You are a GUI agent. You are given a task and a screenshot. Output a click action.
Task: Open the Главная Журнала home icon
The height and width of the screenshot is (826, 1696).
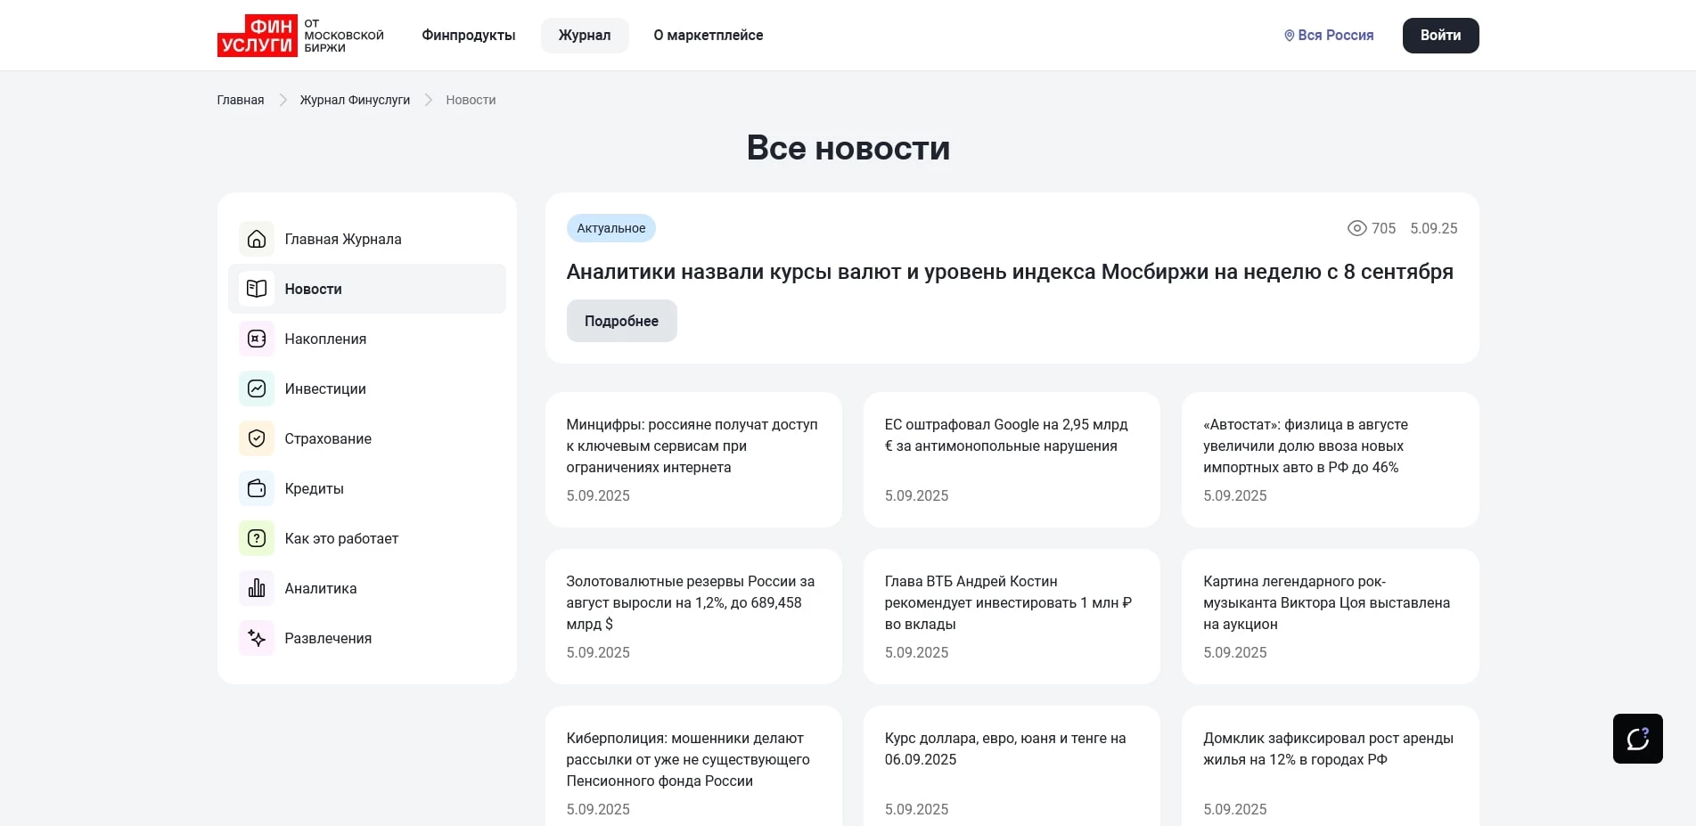click(x=256, y=239)
